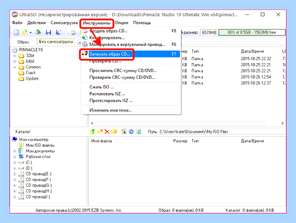Click the Имя файла column header
The height and width of the screenshot is (223, 296).
pos(102,141)
